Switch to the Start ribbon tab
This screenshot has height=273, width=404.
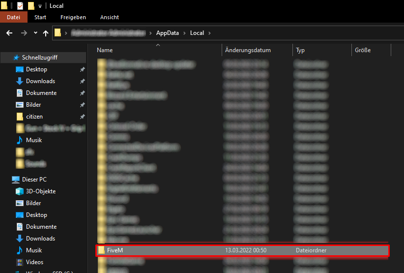(x=40, y=17)
